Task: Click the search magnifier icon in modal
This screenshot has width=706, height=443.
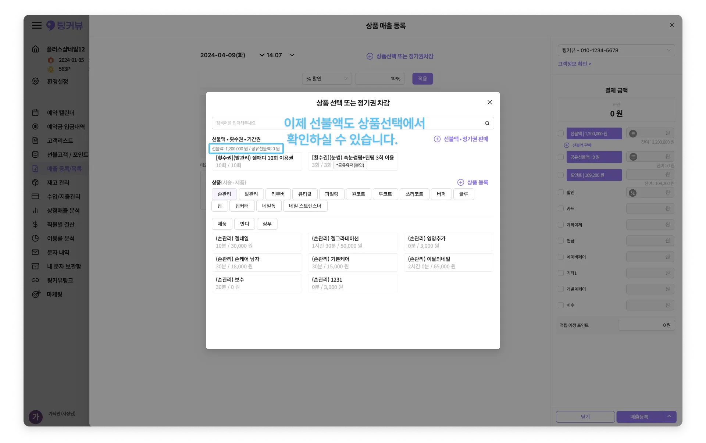Action: tap(487, 123)
